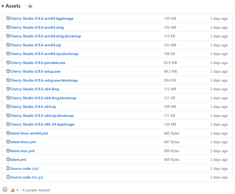Image resolution: width=235 pixels, height=194 pixels.
Task: Download Cherry-Studio-0.9.6-setup.exe
Action: [x=35, y=71]
